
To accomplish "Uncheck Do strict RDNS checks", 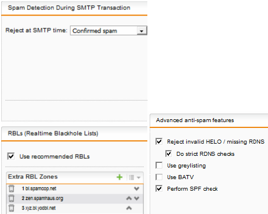I will pos(169,154).
